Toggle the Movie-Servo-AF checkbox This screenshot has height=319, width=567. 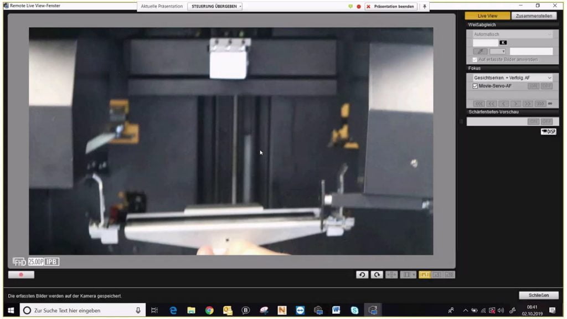pyautogui.click(x=475, y=86)
